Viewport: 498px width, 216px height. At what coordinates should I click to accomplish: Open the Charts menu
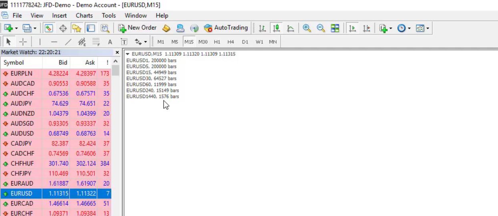point(84,16)
